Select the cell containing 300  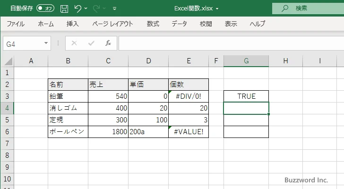108,120
